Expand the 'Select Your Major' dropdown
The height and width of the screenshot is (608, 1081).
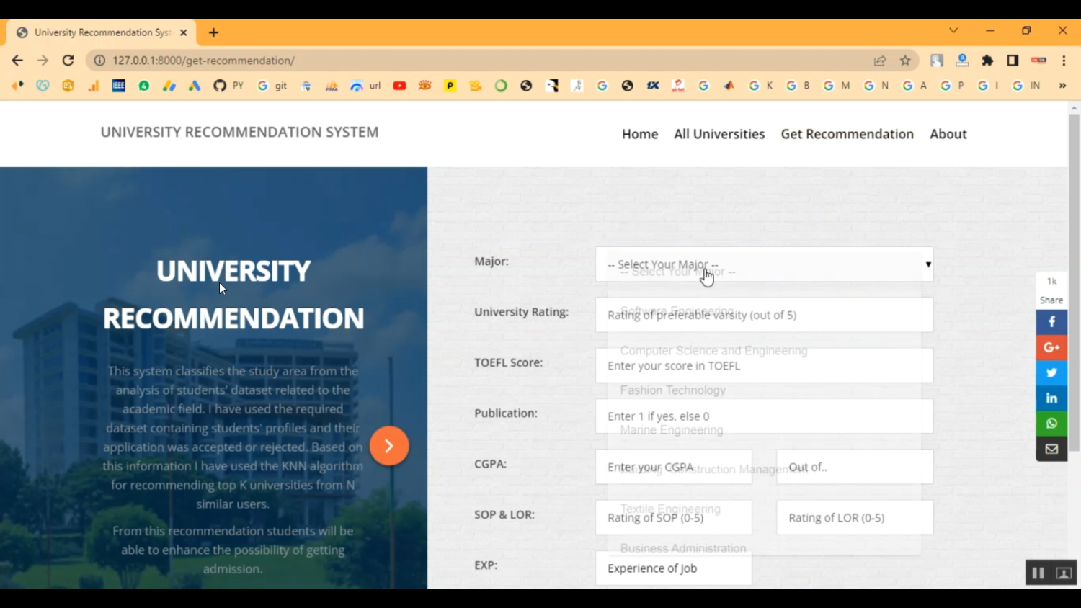764,264
